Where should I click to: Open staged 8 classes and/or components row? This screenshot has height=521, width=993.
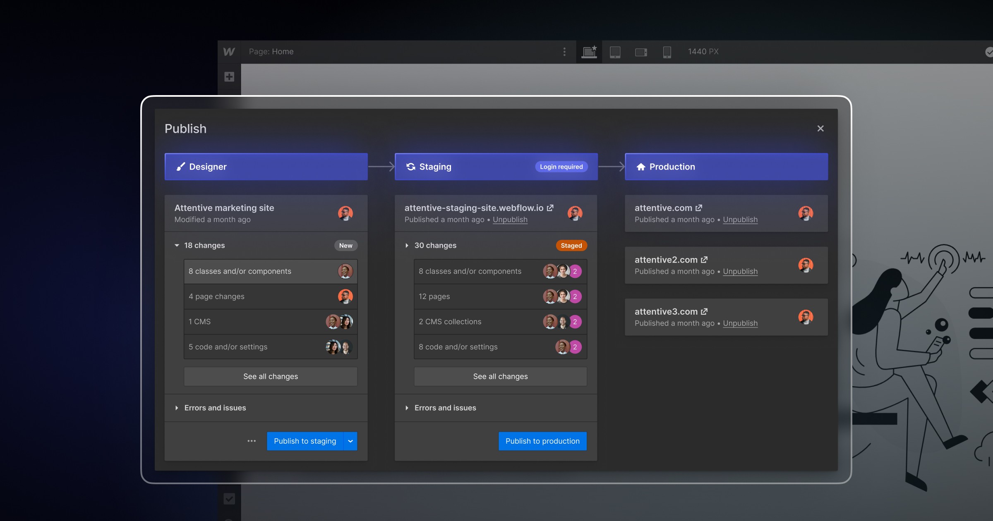coord(500,271)
